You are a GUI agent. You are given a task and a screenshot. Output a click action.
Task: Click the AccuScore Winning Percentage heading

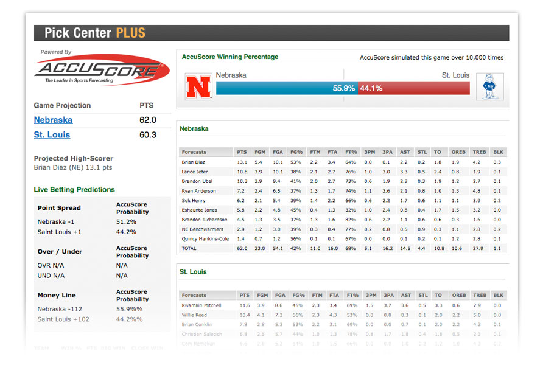(x=230, y=57)
